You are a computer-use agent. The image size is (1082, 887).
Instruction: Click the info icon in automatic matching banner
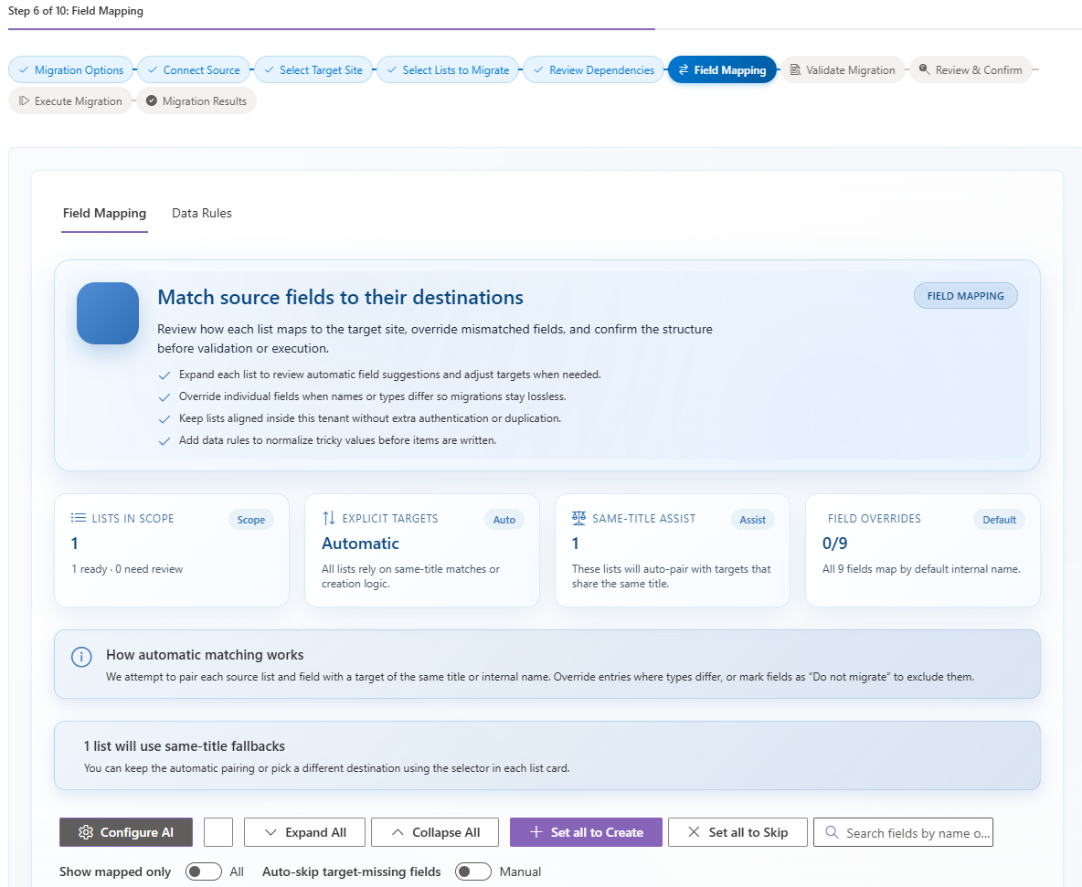[81, 657]
